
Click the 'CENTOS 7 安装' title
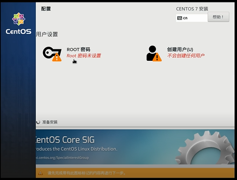click(192, 9)
